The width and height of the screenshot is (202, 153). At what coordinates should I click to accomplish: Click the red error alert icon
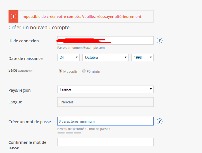pyautogui.click(x=13, y=16)
